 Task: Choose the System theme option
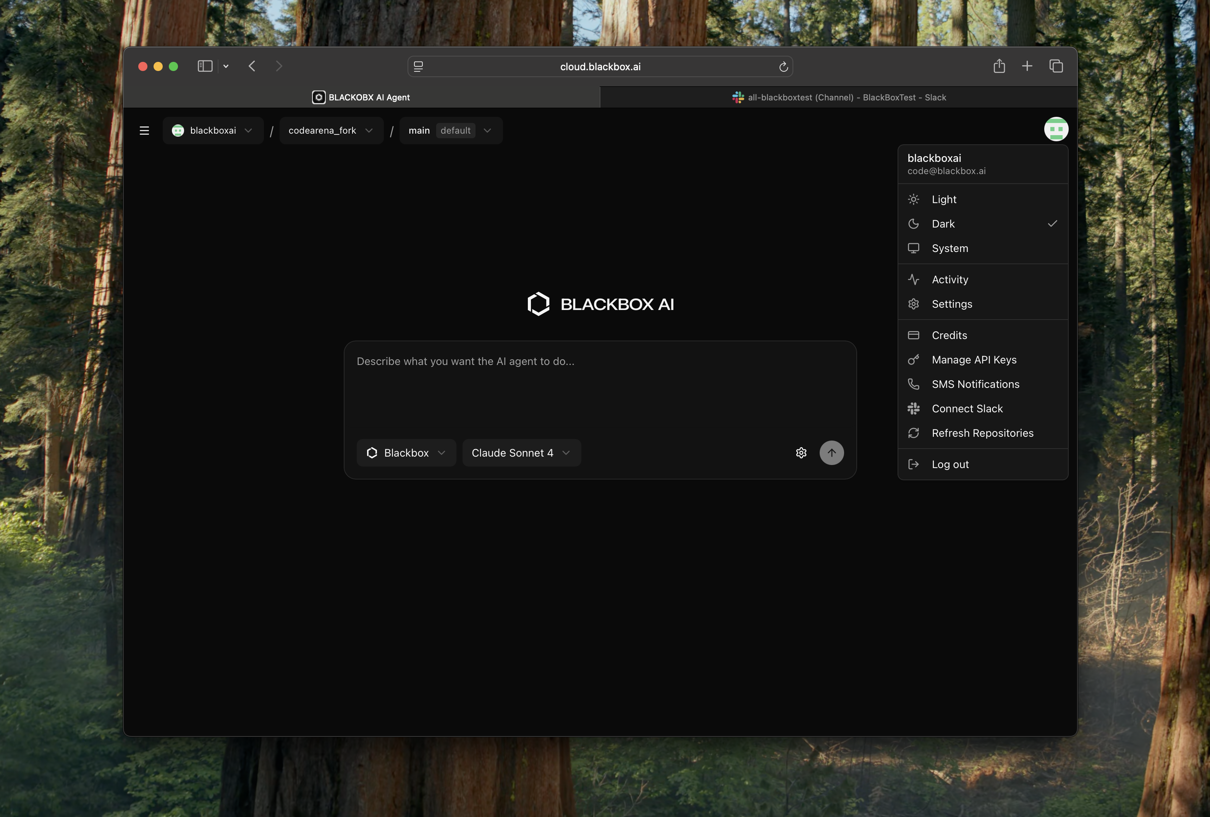click(x=950, y=248)
